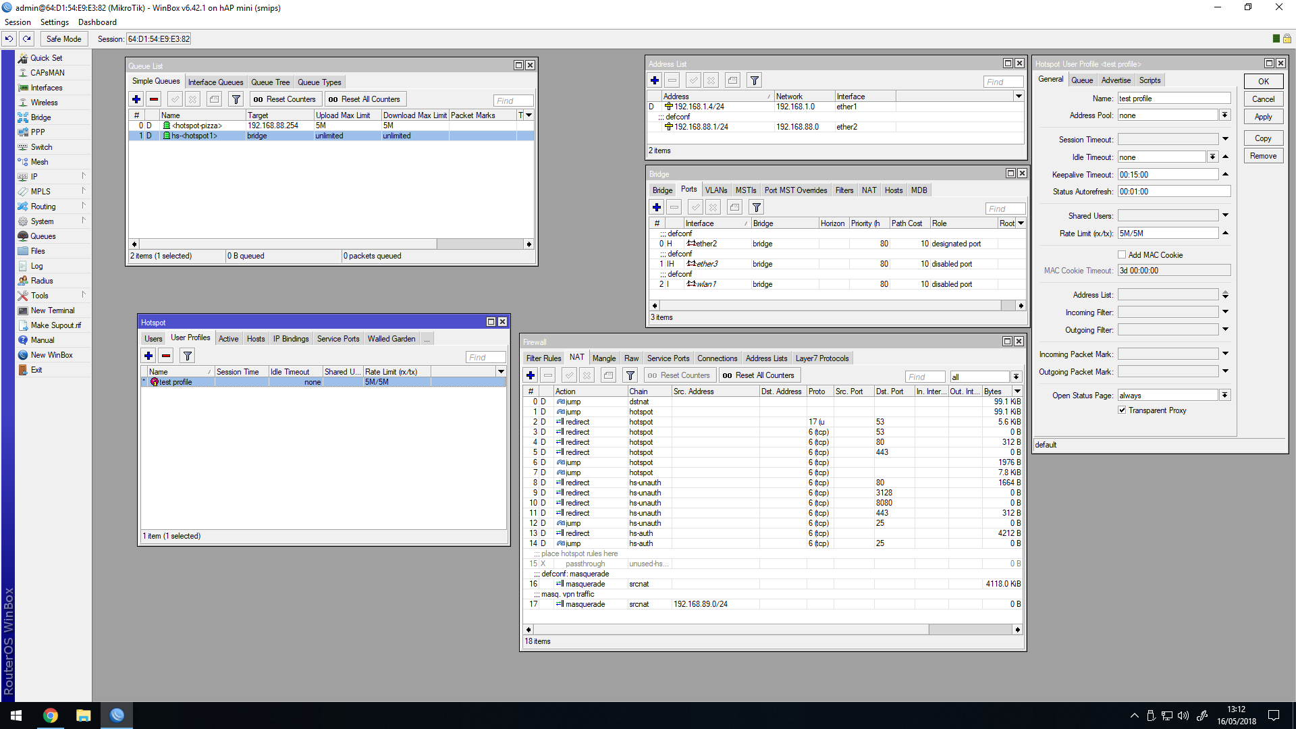
Task: Disable the selected bridge port
Action: tap(713, 207)
